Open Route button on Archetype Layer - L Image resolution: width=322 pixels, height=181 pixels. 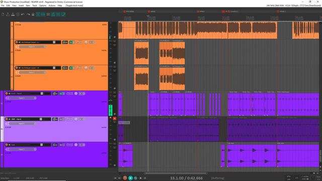click(x=65, y=42)
